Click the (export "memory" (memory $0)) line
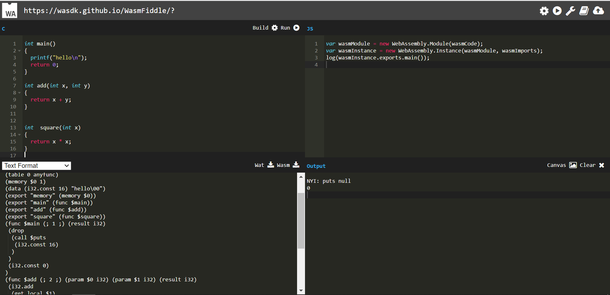Viewport: 610px width, 295px height. 51,196
